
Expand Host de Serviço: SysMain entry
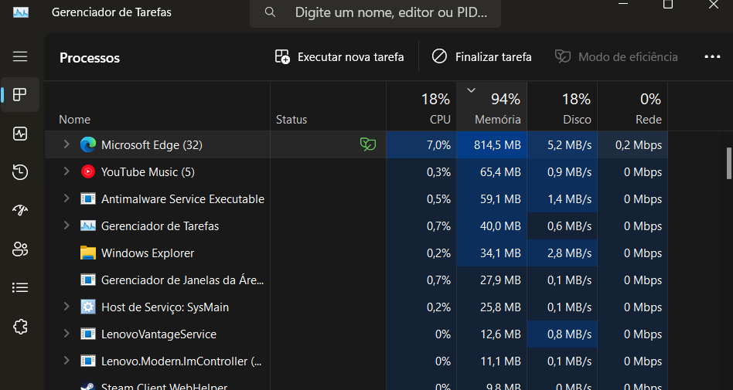[x=66, y=307]
